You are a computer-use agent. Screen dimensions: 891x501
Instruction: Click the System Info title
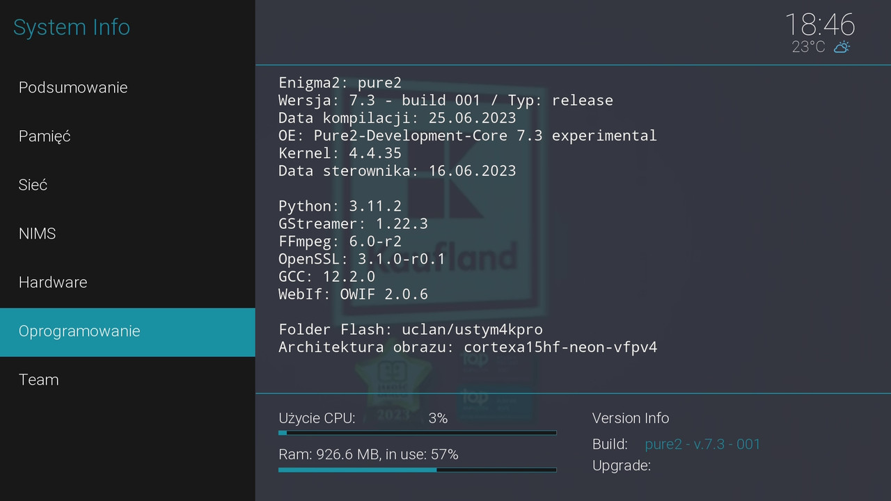[x=72, y=27]
